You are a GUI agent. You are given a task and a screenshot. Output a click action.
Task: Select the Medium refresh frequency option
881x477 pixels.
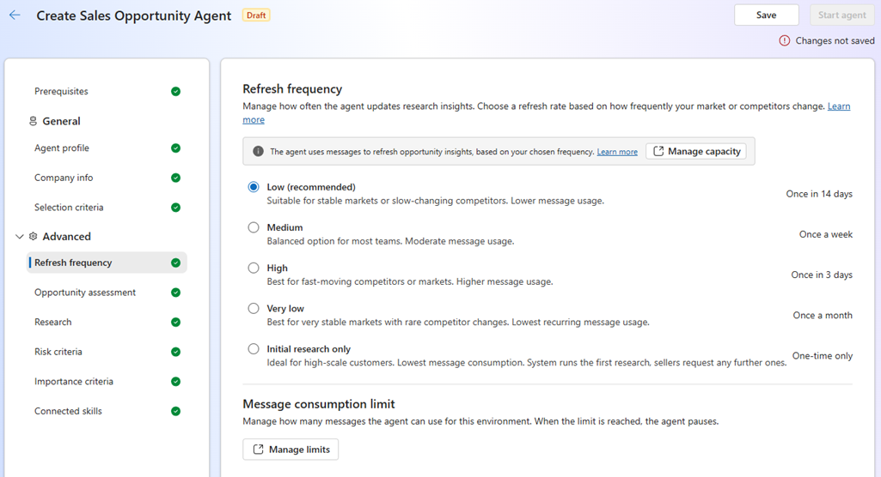(254, 227)
